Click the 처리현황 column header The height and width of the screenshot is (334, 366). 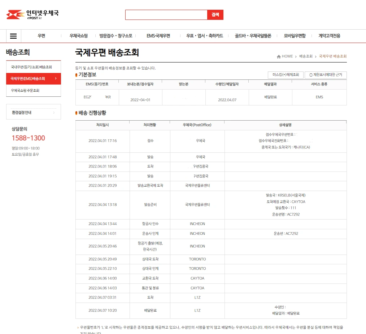[150, 125]
